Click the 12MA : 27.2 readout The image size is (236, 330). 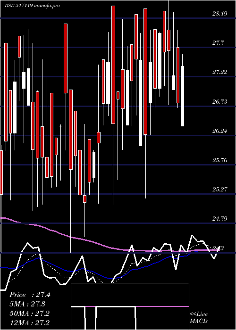[x=29, y=322]
